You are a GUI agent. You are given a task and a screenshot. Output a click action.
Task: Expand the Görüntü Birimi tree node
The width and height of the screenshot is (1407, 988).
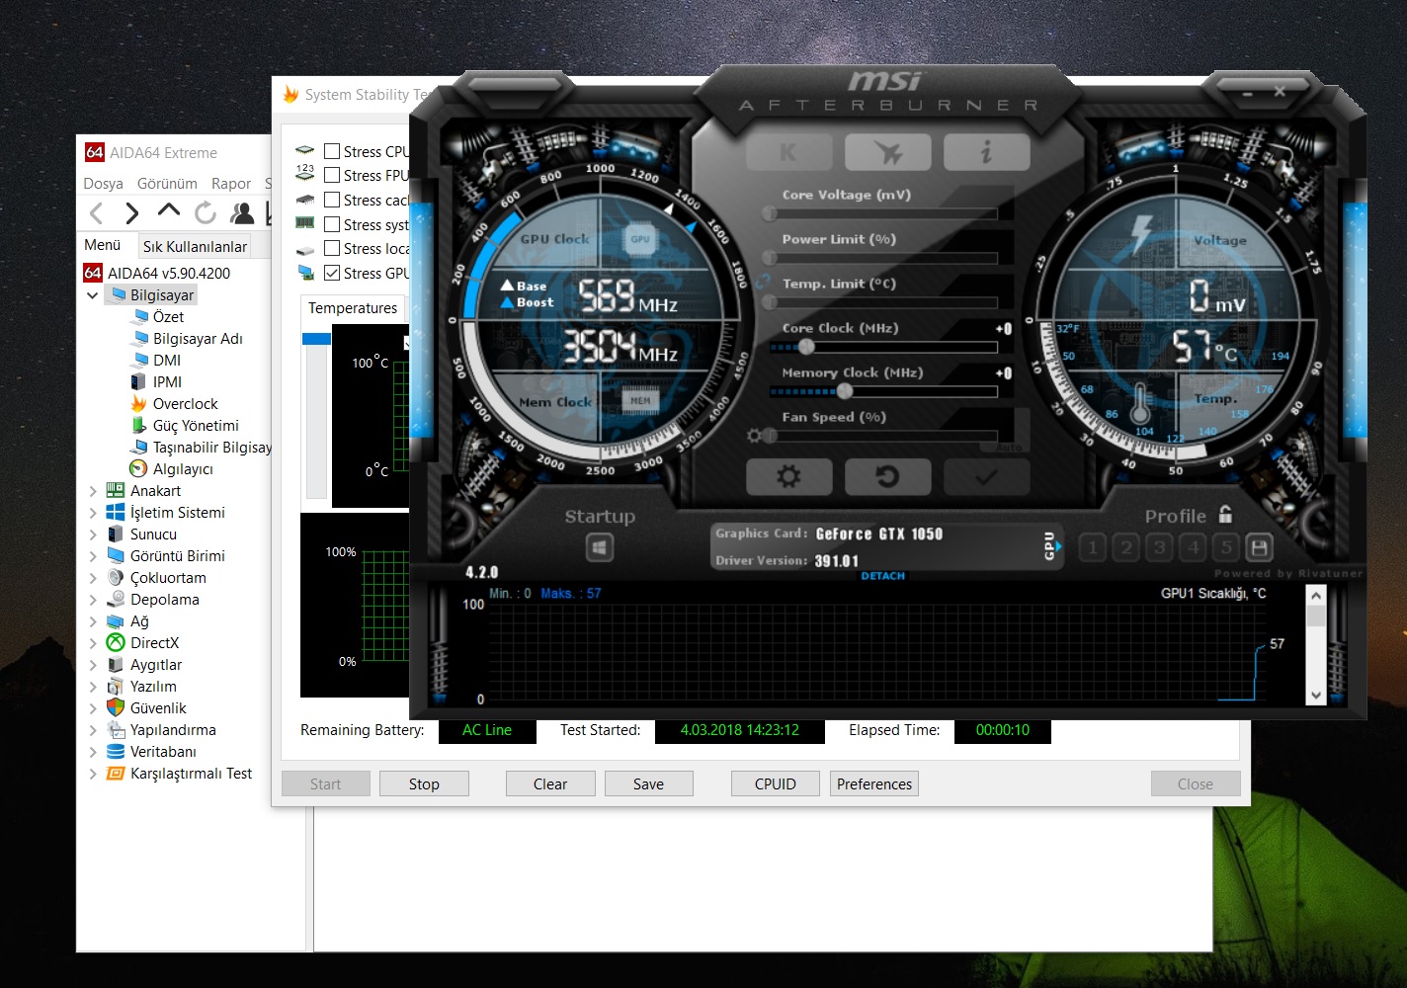pyautogui.click(x=93, y=556)
